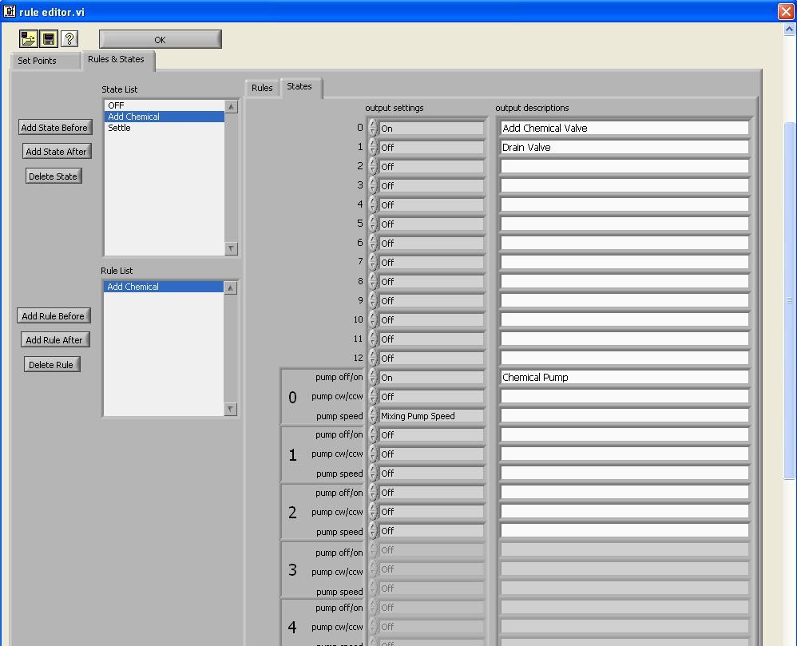This screenshot has width=797, height=646.
Task: Open output 10 setting ring
Action: [431, 319]
